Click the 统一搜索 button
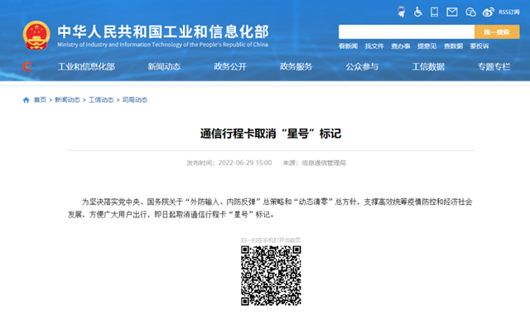This screenshot has height=319, width=530. point(497,31)
